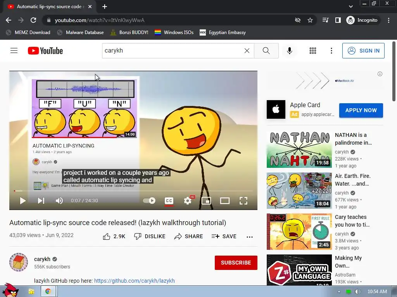Go back with browser back arrow
This screenshot has height=297, width=397.
pos(9,20)
